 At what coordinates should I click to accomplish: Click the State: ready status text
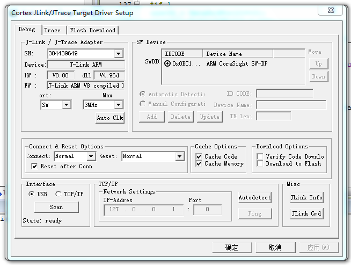pyautogui.click(x=42, y=220)
